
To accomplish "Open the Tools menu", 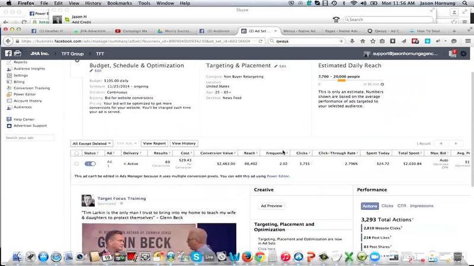I will pos(144,4).
